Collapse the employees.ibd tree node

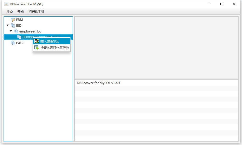click(11, 31)
